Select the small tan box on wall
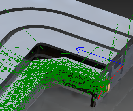 (x=108, y=88)
